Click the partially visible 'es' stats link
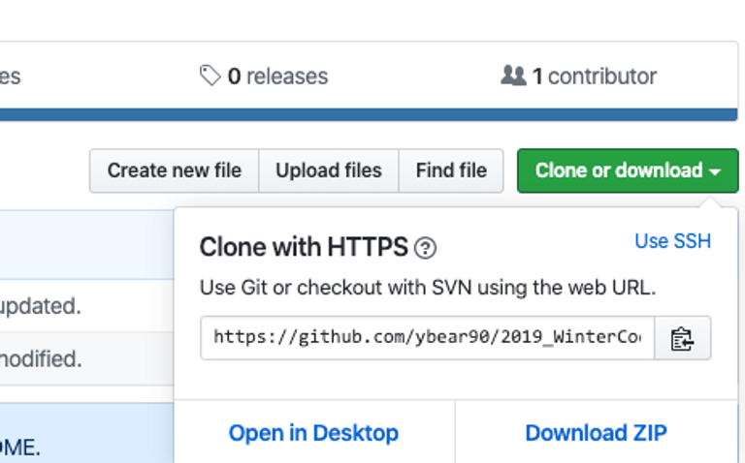The height and width of the screenshot is (463, 745). click(10, 77)
